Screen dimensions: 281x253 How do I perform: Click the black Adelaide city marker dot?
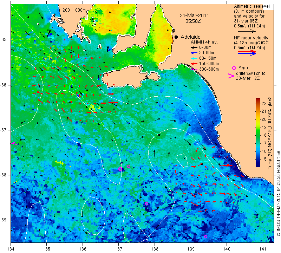[176, 37]
